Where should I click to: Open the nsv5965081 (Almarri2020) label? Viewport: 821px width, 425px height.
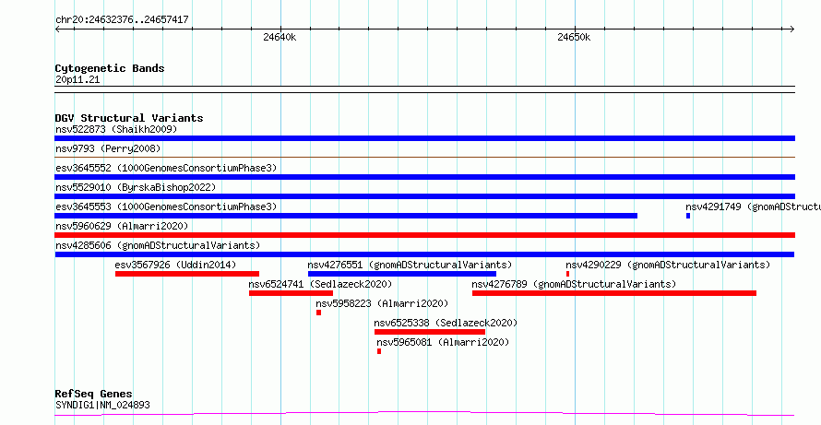tap(443, 342)
